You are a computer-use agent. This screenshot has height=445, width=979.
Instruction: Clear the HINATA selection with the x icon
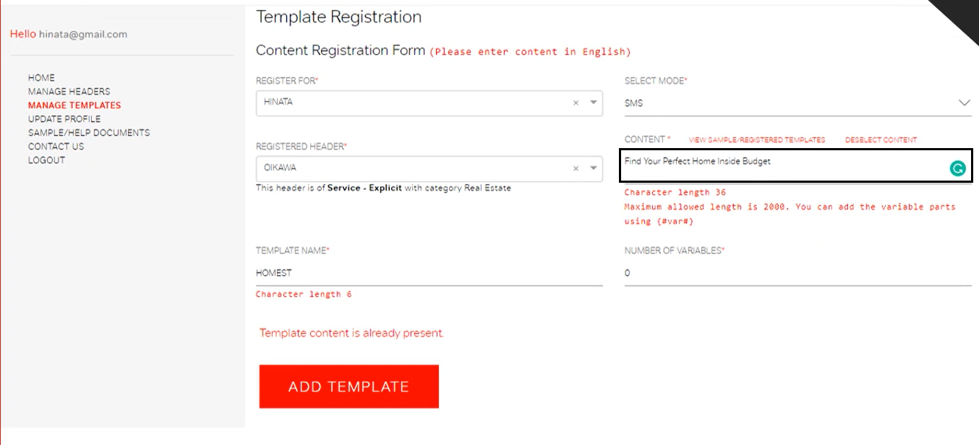click(x=576, y=103)
